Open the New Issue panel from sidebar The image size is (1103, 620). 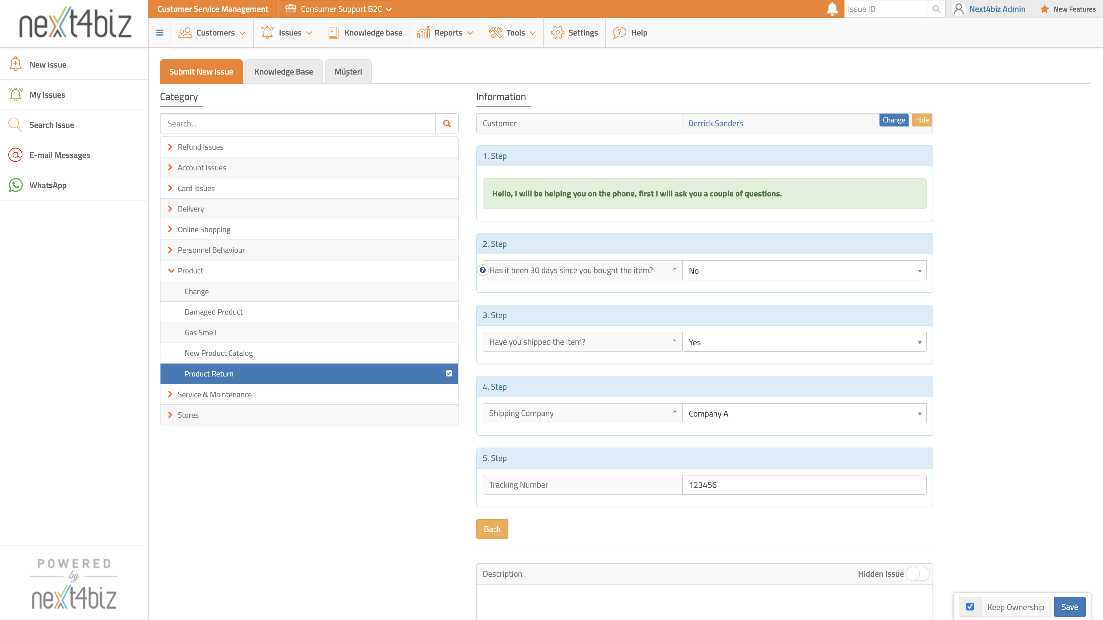point(47,64)
